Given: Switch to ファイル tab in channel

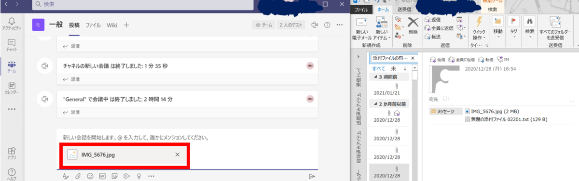Looking at the screenshot, I should point(93,25).
